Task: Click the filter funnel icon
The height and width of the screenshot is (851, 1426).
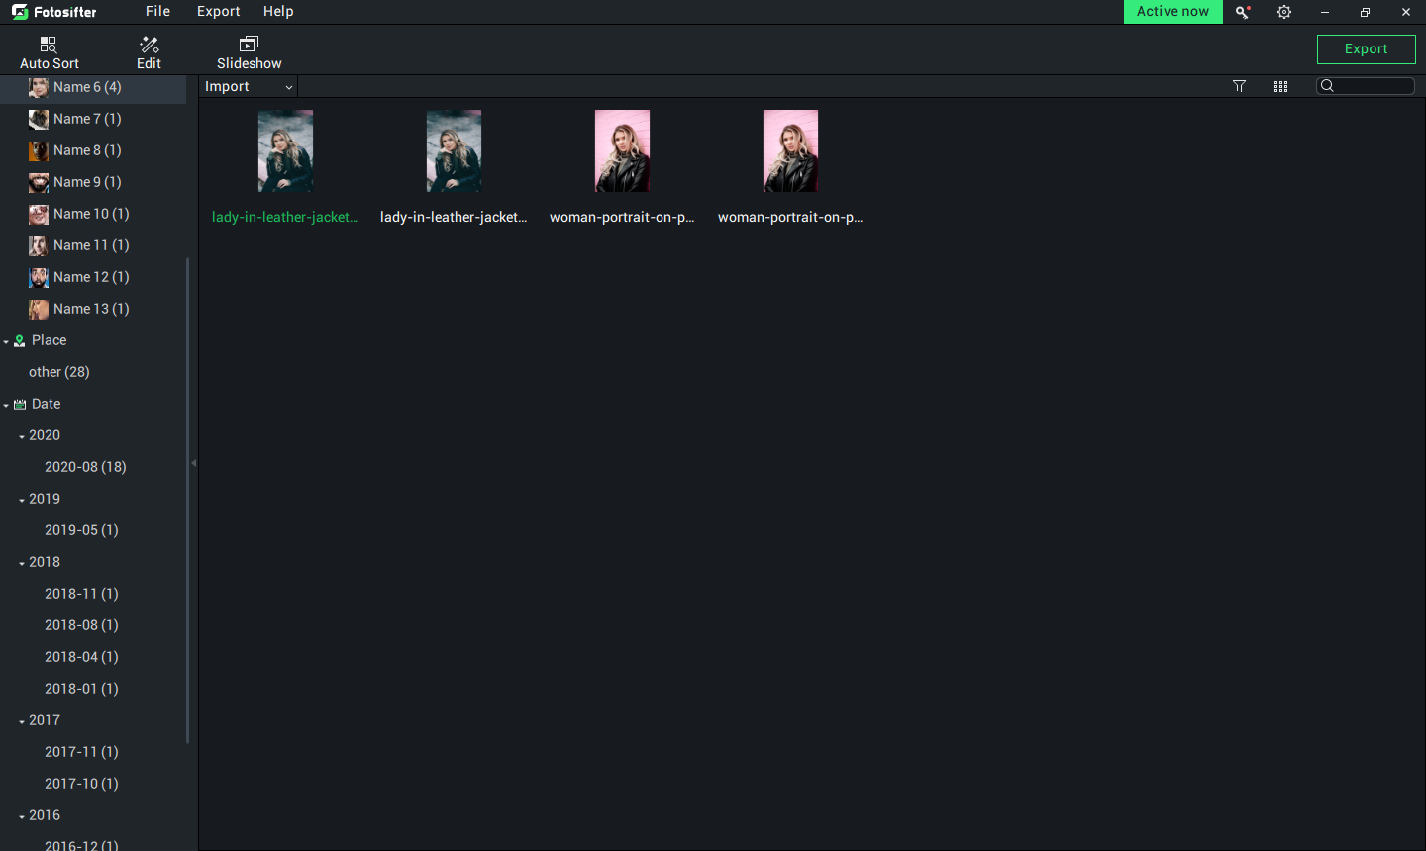Action: click(x=1239, y=86)
